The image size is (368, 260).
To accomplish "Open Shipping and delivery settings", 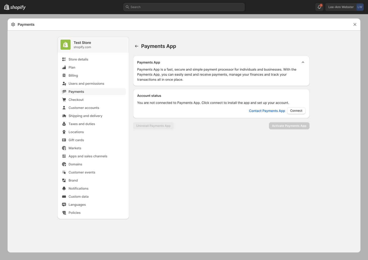I will pyautogui.click(x=93, y=116).
